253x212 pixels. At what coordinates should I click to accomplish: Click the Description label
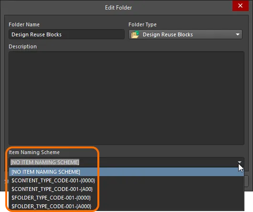(x=22, y=46)
